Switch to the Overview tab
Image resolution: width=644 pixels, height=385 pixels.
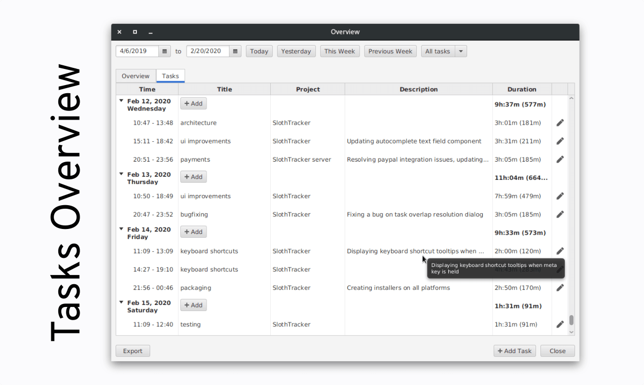tap(135, 76)
